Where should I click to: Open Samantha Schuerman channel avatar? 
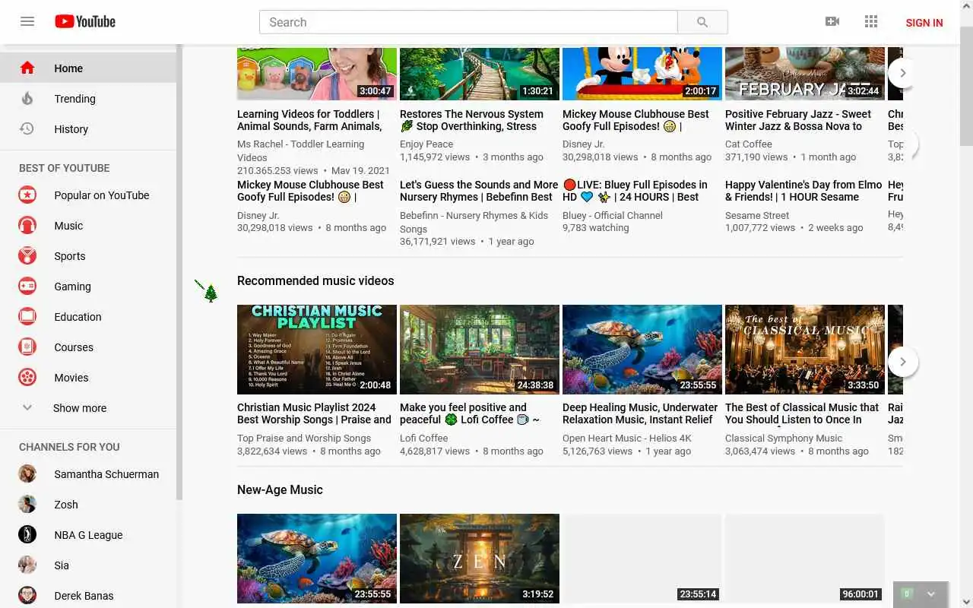click(27, 473)
